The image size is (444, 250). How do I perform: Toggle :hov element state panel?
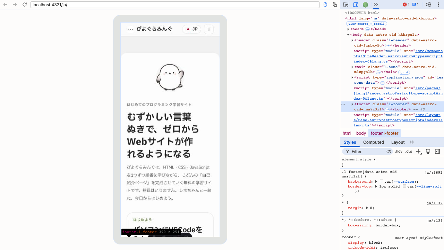coord(399,152)
